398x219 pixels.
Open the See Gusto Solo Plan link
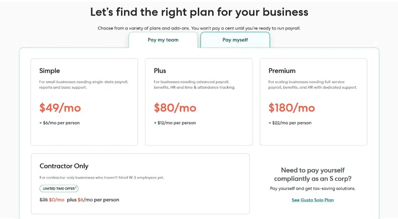[313, 200]
